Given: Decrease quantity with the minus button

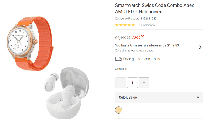Looking at the screenshot, I should (x=121, y=83).
